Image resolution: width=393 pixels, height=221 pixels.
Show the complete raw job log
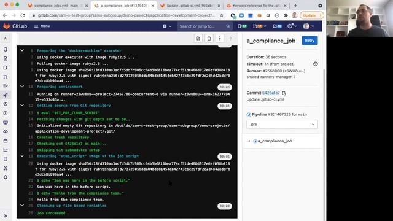[198, 39]
